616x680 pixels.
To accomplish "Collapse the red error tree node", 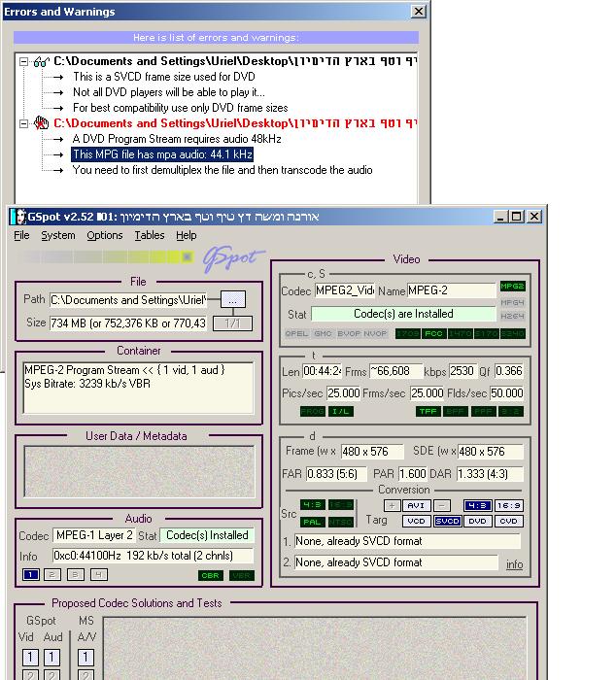I will [24, 123].
